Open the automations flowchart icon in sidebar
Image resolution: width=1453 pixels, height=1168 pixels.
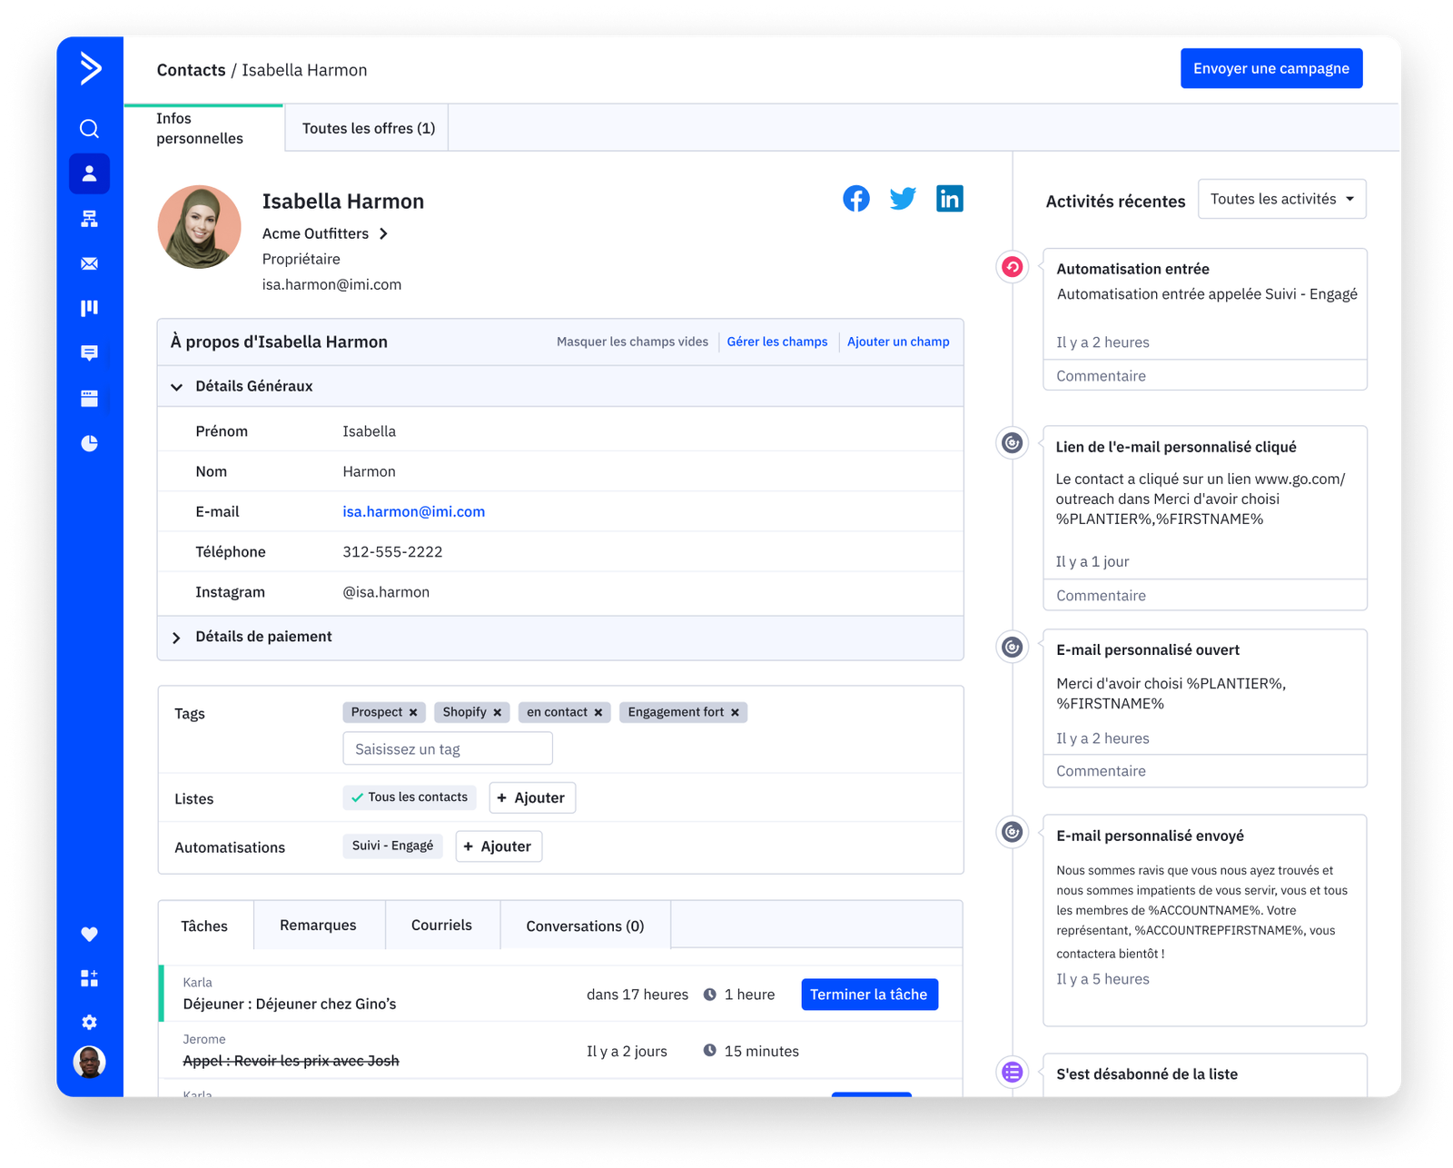tap(89, 219)
